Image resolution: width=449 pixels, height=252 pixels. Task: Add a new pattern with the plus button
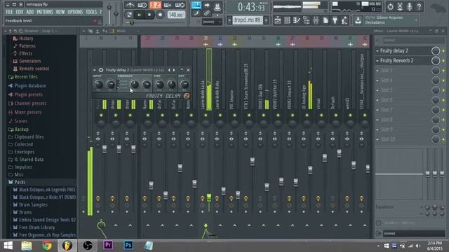(267, 20)
